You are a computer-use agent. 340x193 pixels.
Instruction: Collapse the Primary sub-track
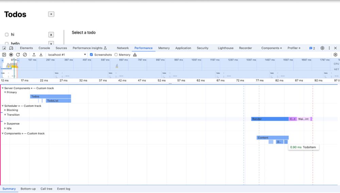tap(5, 92)
